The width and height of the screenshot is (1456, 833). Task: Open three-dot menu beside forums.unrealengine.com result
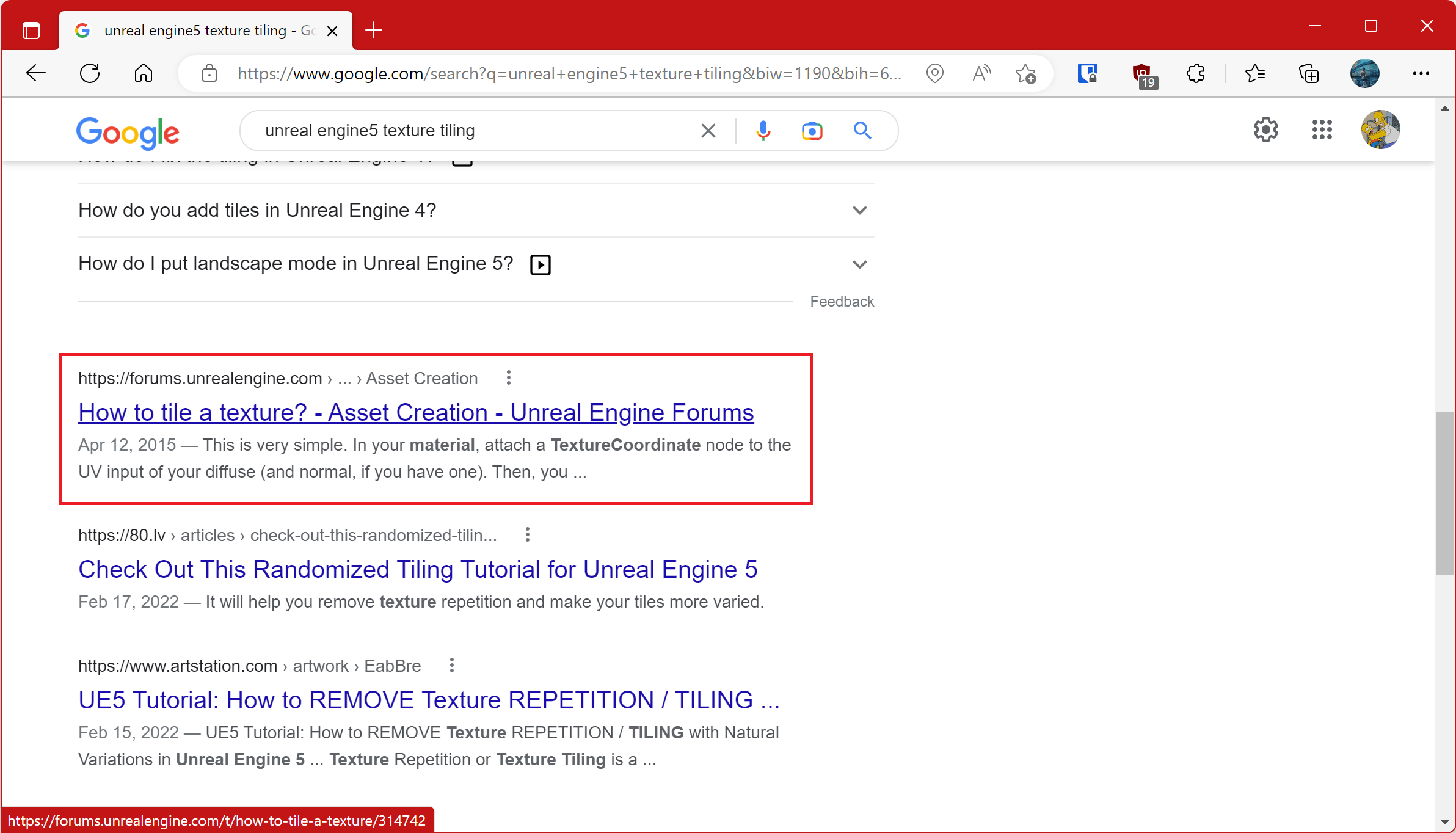point(508,378)
